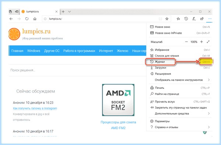This screenshot has width=221, height=145.
Task: Open a new tab plus button
Action: 63,12
